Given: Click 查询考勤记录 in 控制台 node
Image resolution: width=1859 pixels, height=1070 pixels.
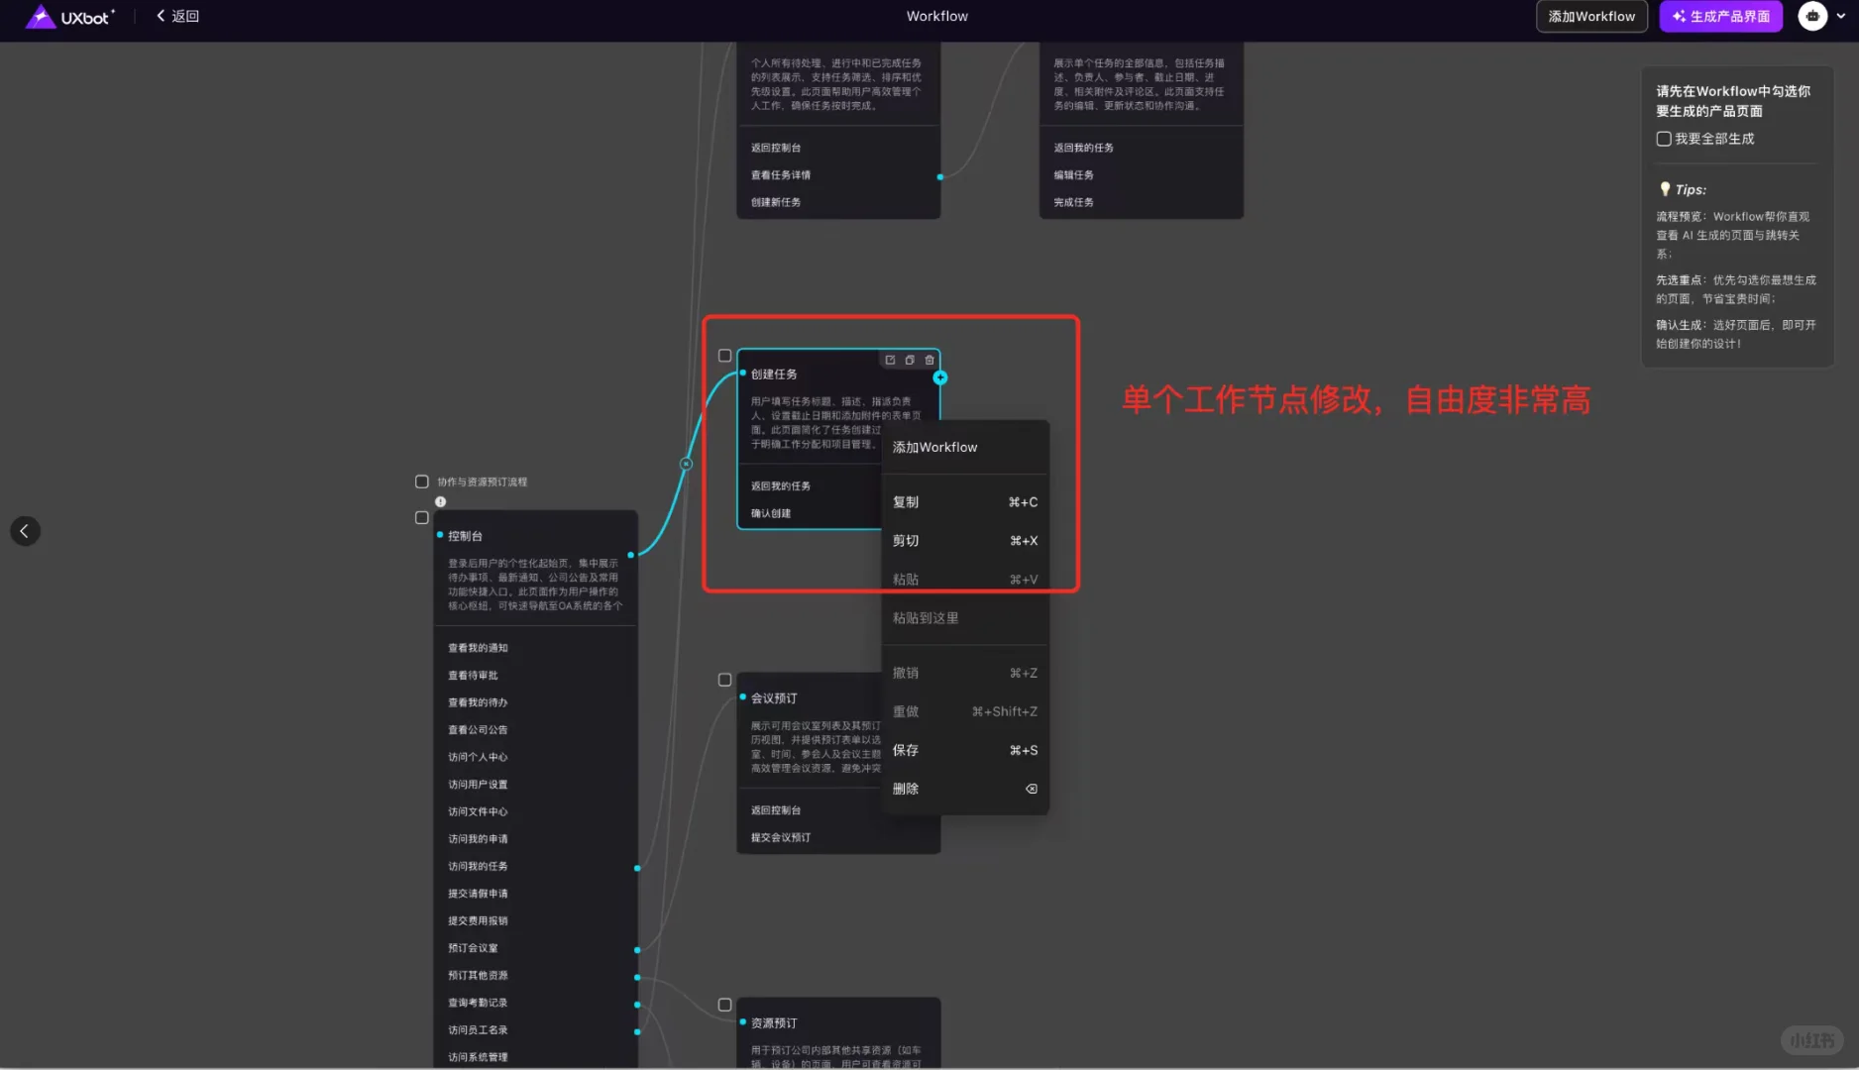Looking at the screenshot, I should click(x=478, y=1003).
